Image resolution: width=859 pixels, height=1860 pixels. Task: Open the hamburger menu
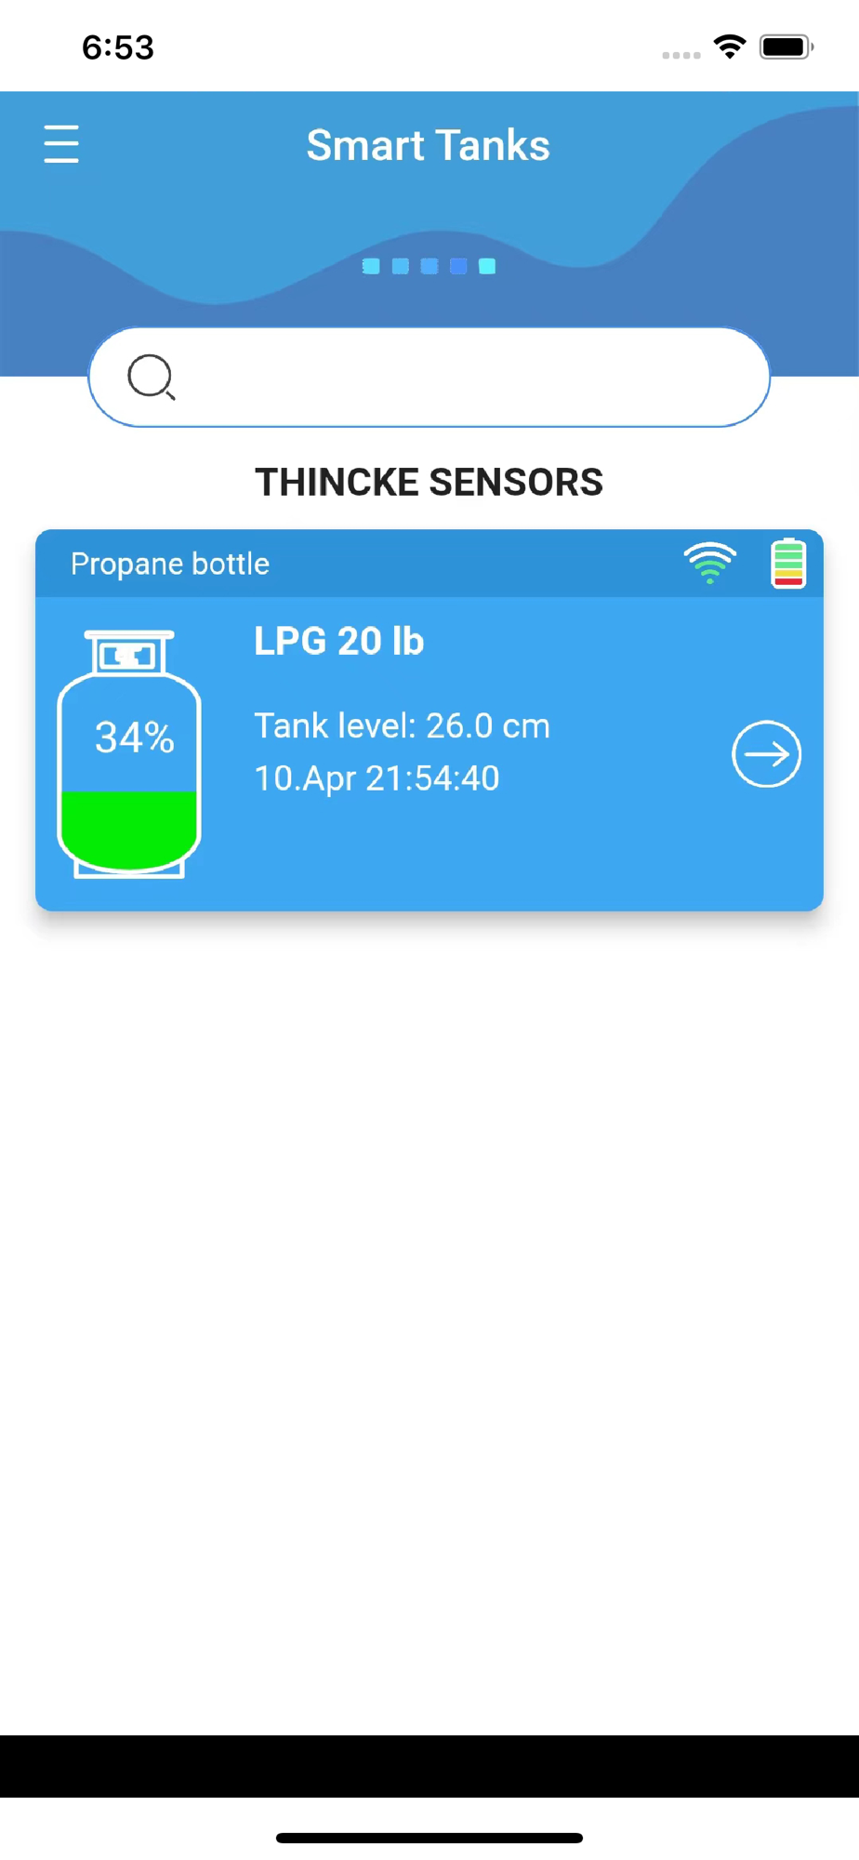coord(61,144)
